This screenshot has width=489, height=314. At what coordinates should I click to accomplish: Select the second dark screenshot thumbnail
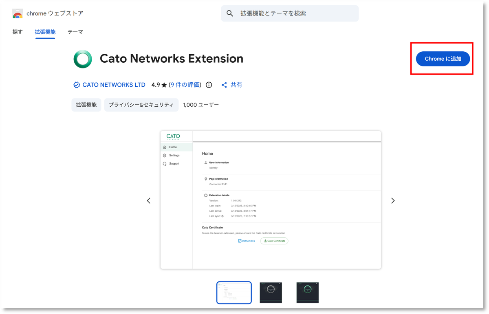[271, 292]
